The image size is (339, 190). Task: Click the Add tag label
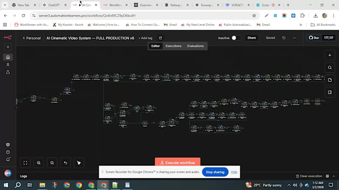pyautogui.click(x=145, y=38)
